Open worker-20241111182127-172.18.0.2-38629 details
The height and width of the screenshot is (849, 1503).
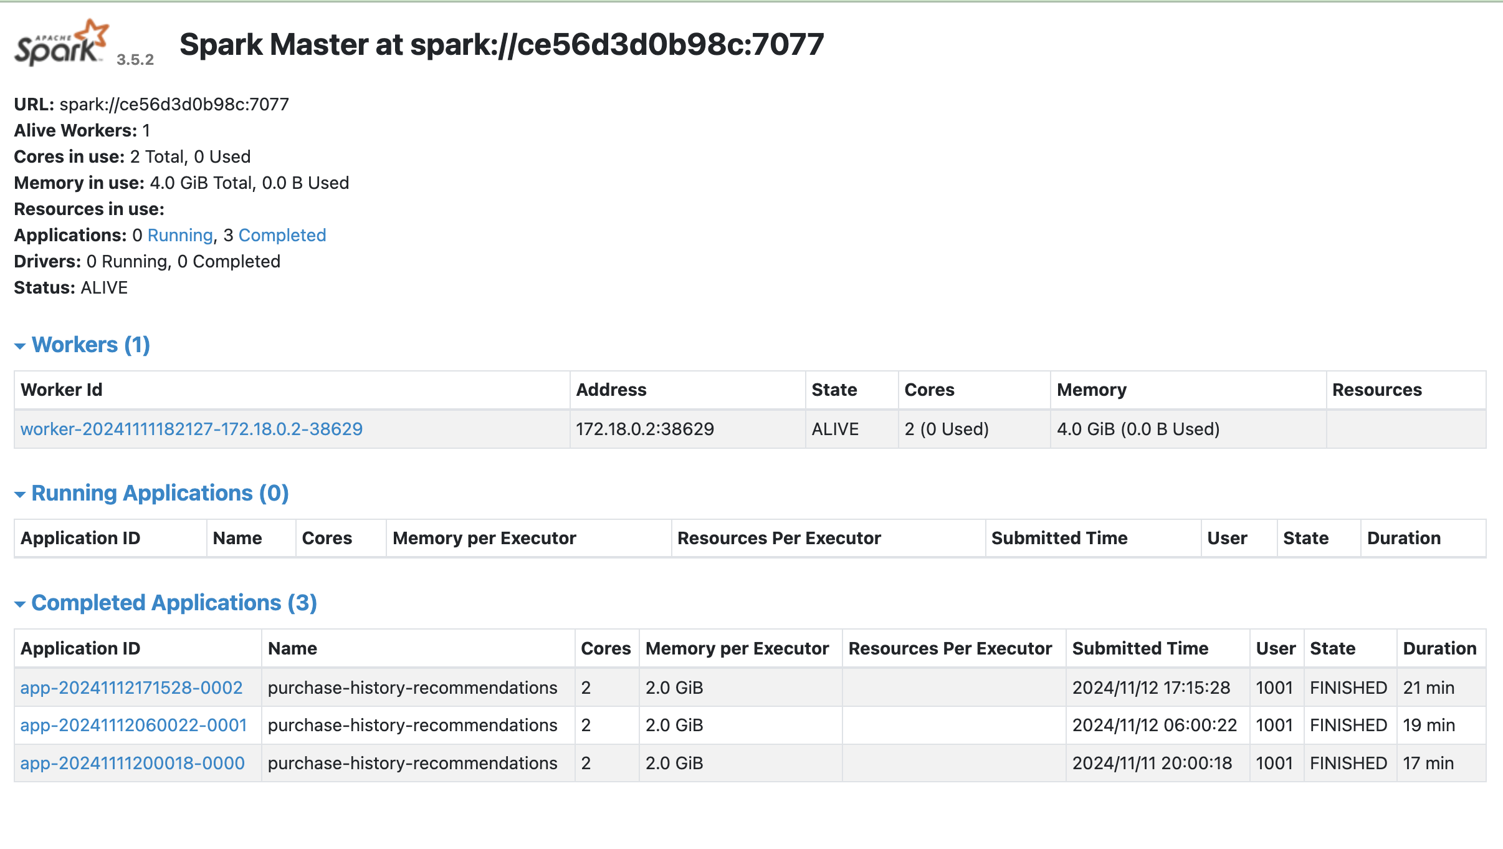[x=191, y=429]
